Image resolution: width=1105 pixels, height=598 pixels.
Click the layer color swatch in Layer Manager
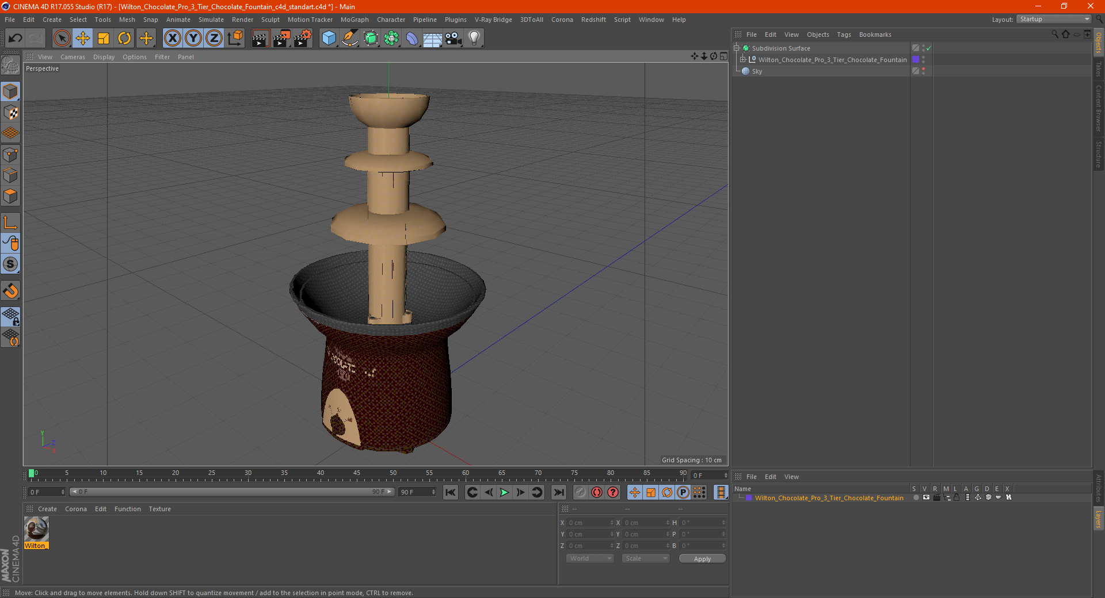(x=749, y=498)
